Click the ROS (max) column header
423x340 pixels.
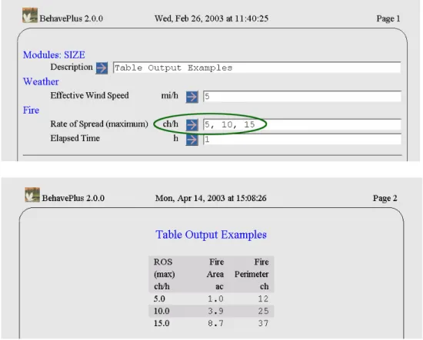[165, 274]
